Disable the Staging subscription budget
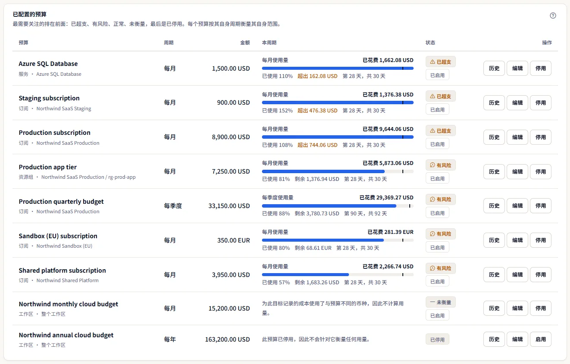Screen dimensions: 570x364 click(x=541, y=103)
